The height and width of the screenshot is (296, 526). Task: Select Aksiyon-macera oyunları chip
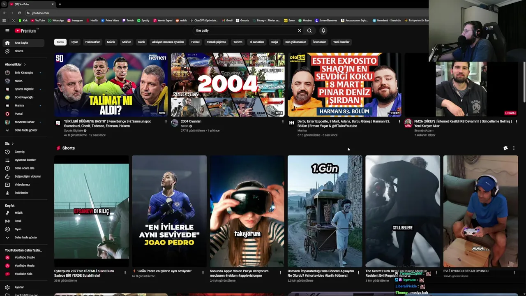tap(168, 42)
